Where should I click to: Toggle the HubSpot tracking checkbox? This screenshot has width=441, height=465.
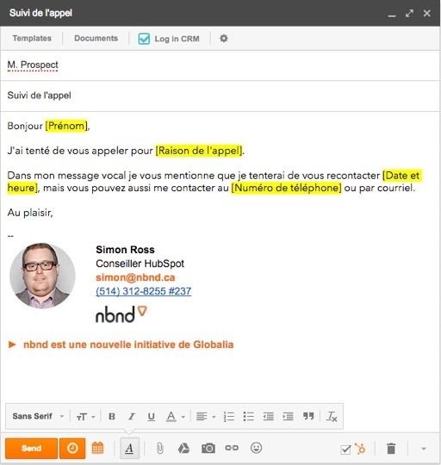click(345, 449)
